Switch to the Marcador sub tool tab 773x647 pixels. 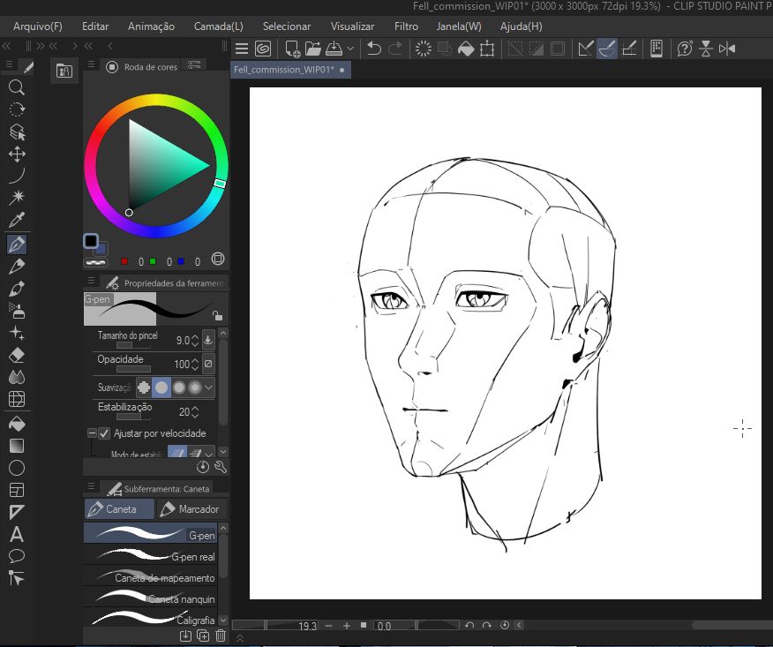(191, 509)
